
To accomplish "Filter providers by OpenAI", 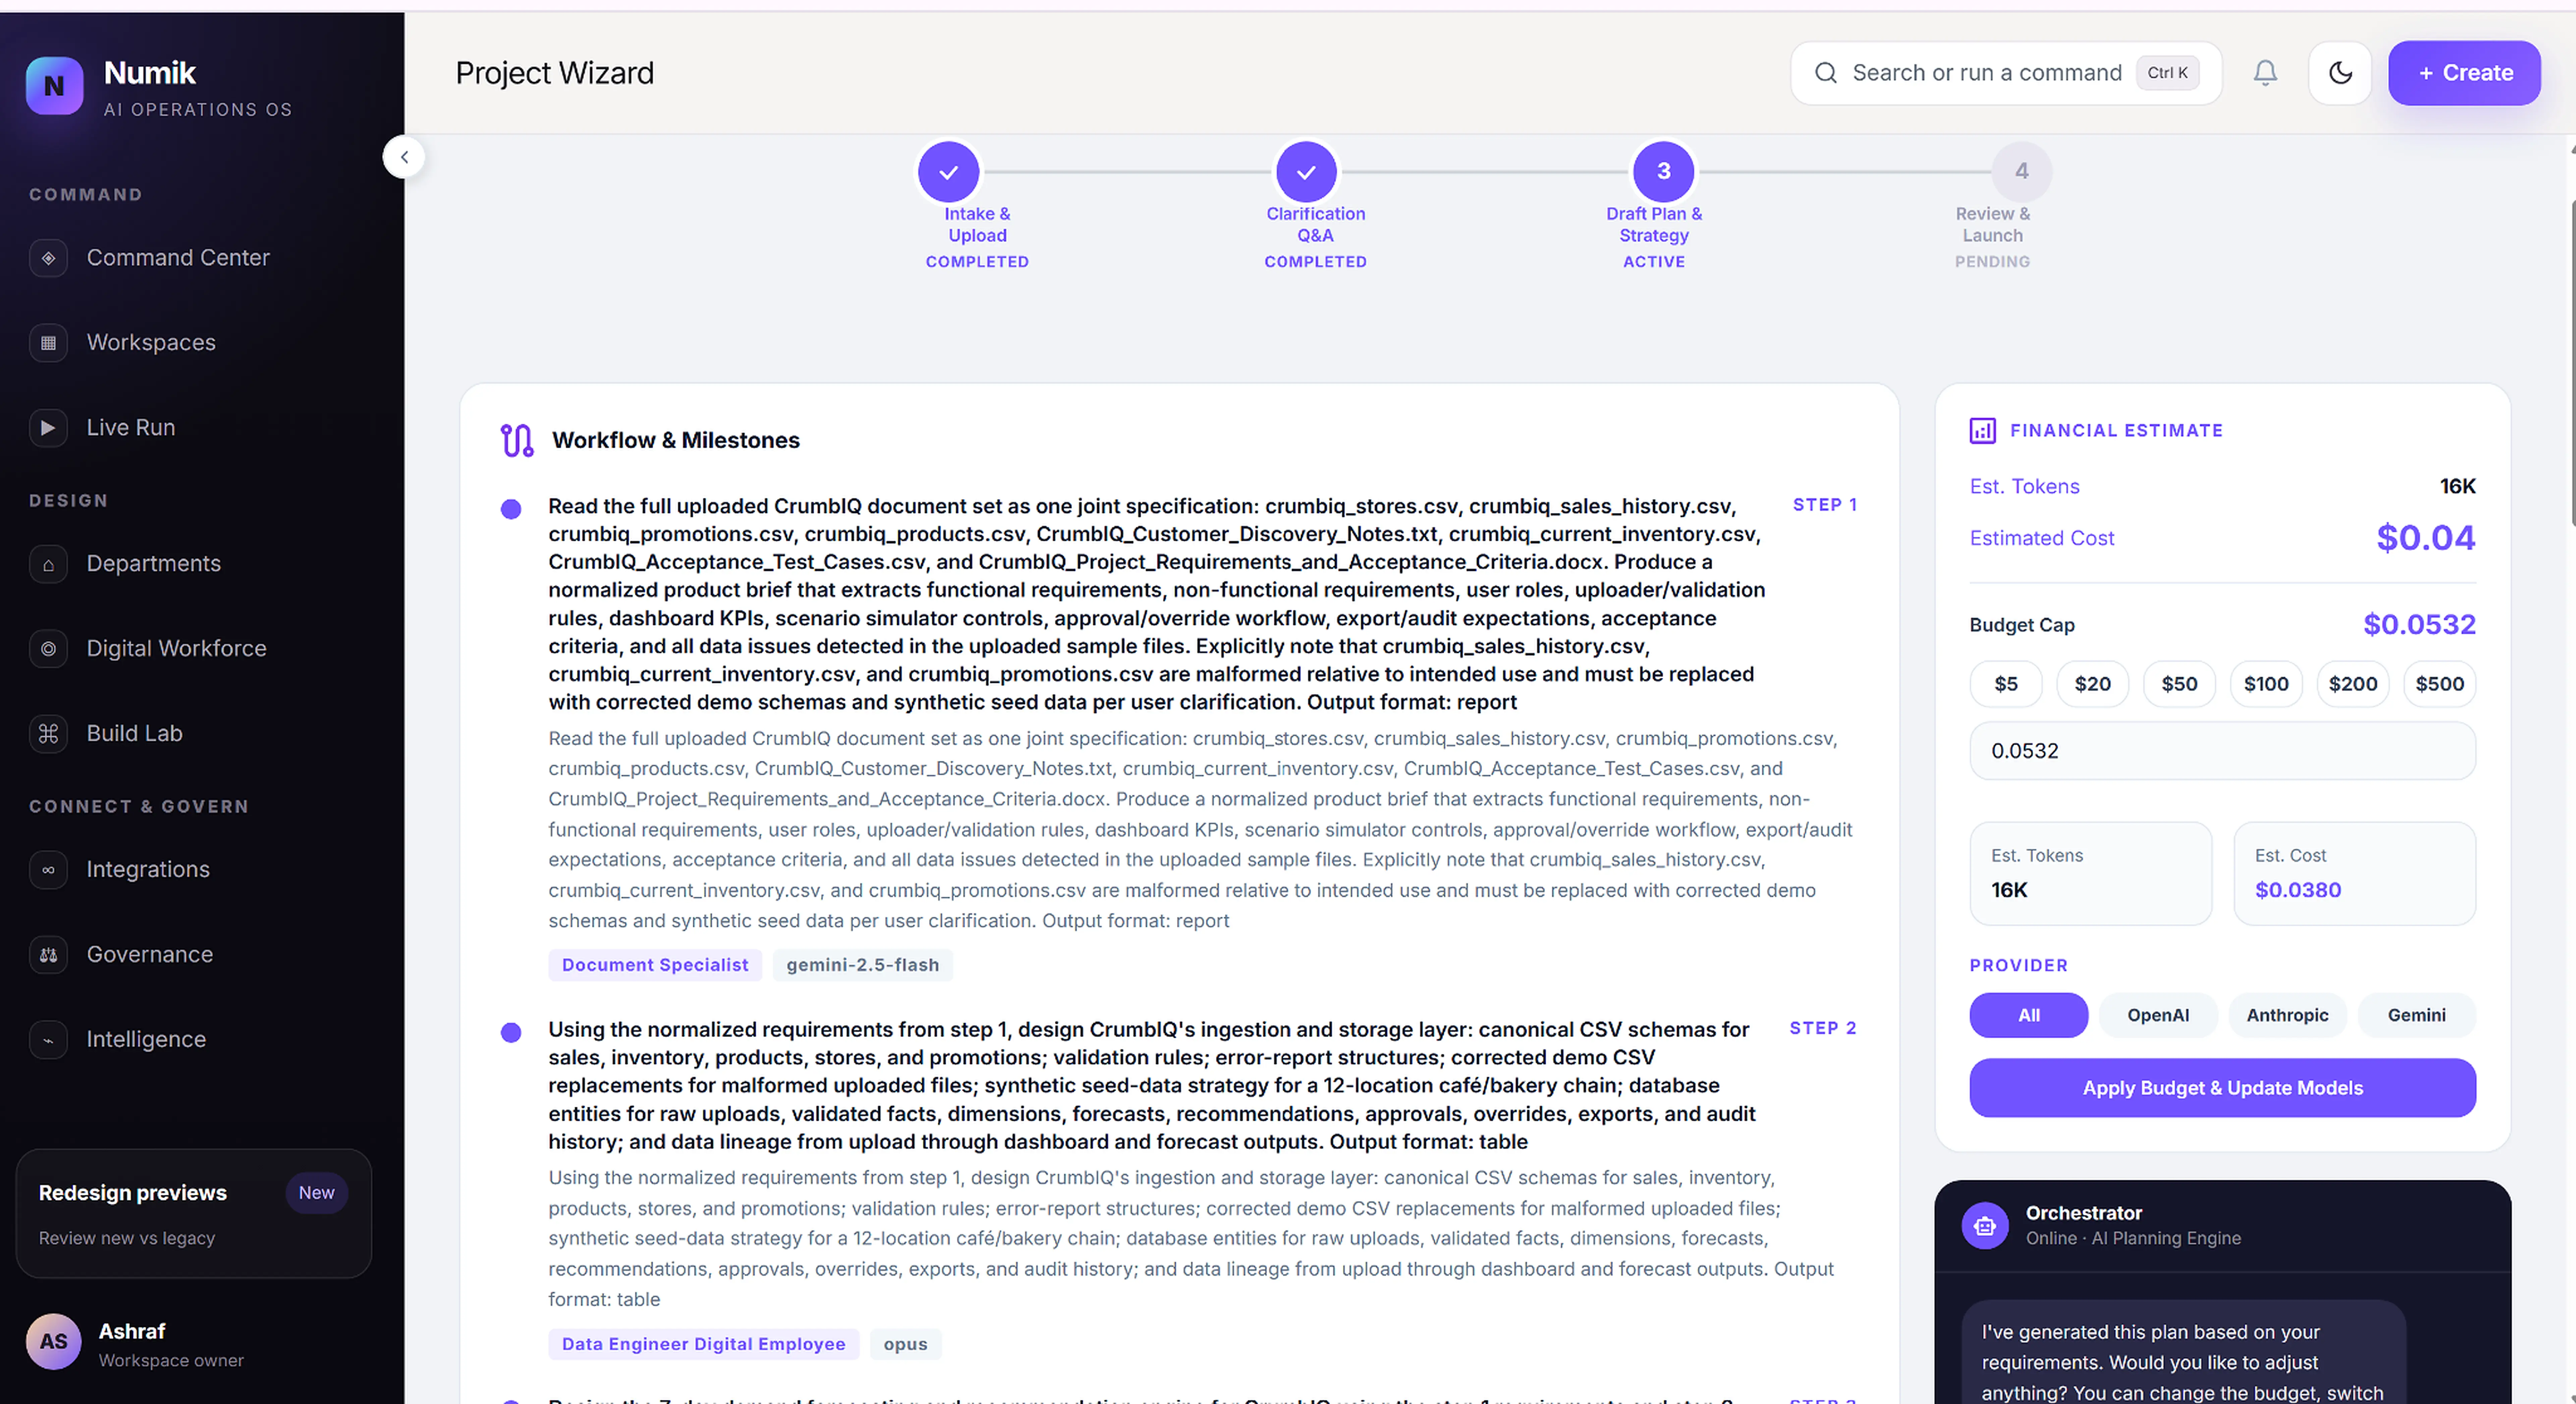I will point(2158,1015).
